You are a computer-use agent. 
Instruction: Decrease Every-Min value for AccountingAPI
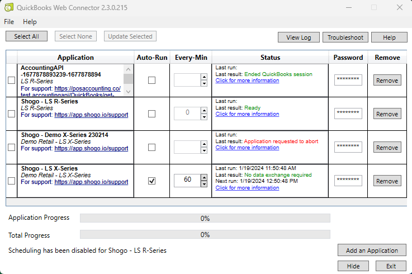(x=204, y=83)
